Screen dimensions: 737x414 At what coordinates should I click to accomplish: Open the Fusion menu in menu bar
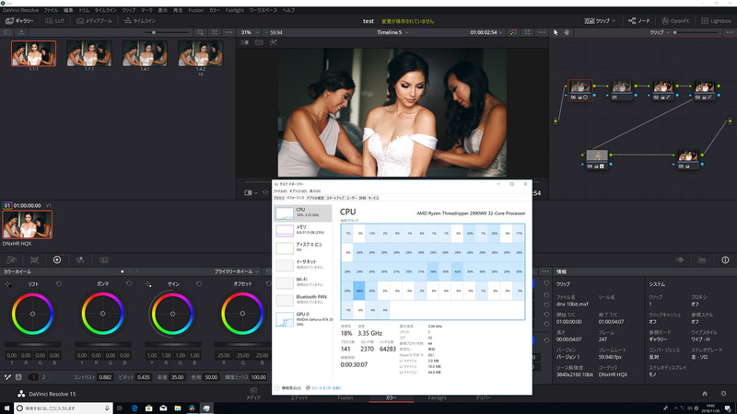click(196, 10)
